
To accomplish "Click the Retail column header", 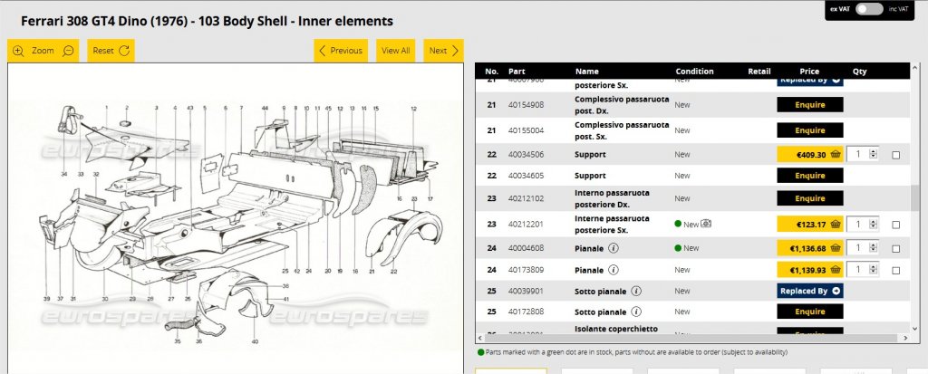I will [759, 71].
